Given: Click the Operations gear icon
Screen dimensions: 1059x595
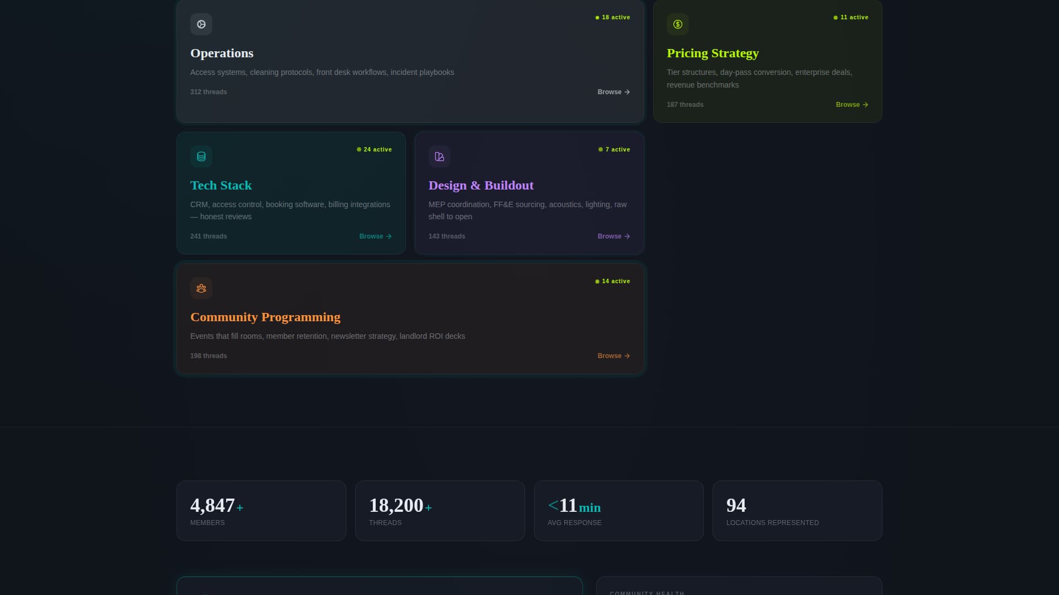Looking at the screenshot, I should (201, 24).
